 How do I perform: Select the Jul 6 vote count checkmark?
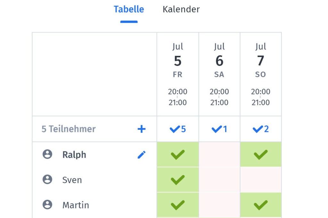219,129
